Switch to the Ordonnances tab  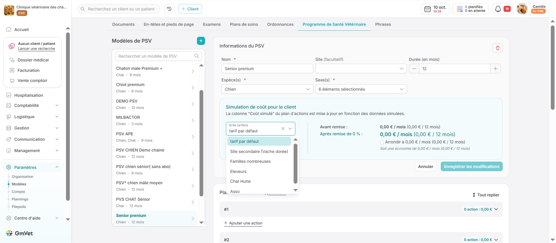click(x=280, y=24)
